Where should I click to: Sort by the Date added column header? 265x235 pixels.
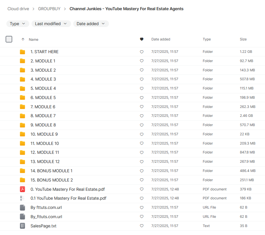click(161, 39)
